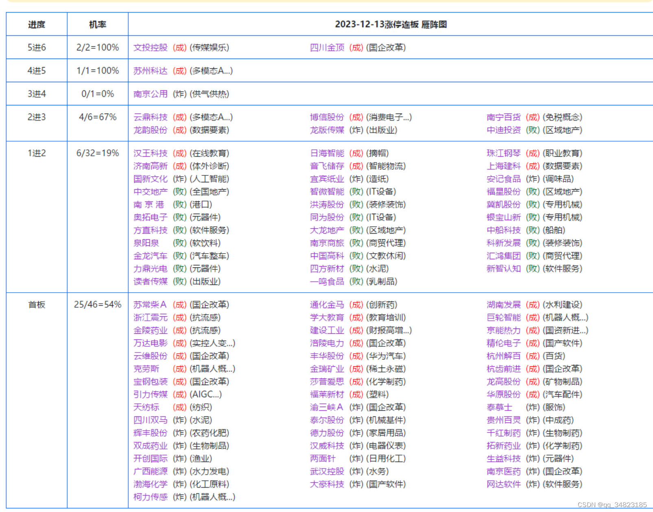This screenshot has width=653, height=512.
Task: Open the 浙江震元 stock link
Action: tap(151, 317)
